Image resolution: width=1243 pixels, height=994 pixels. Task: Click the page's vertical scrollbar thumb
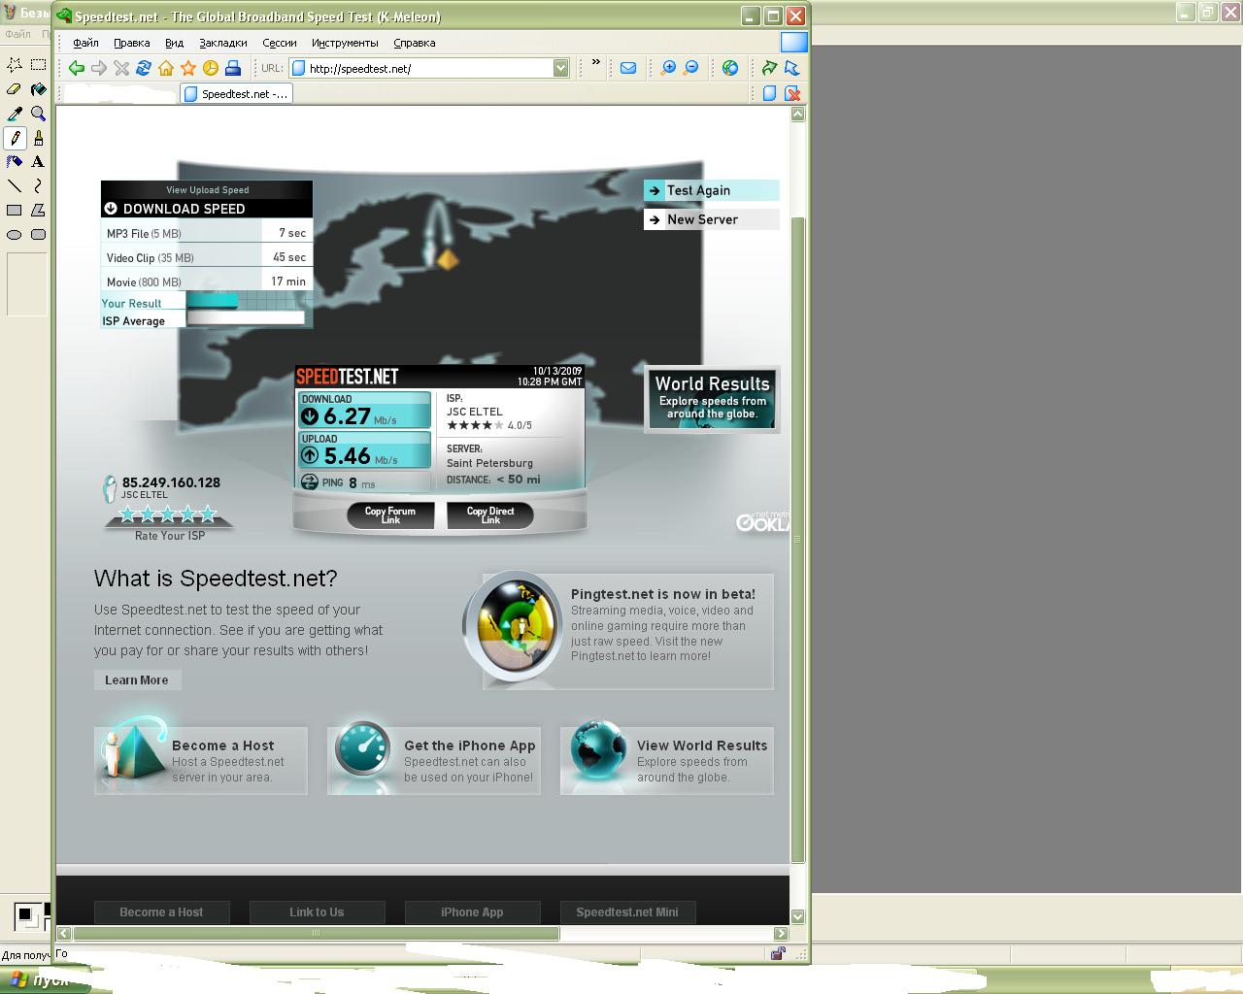[x=798, y=539]
